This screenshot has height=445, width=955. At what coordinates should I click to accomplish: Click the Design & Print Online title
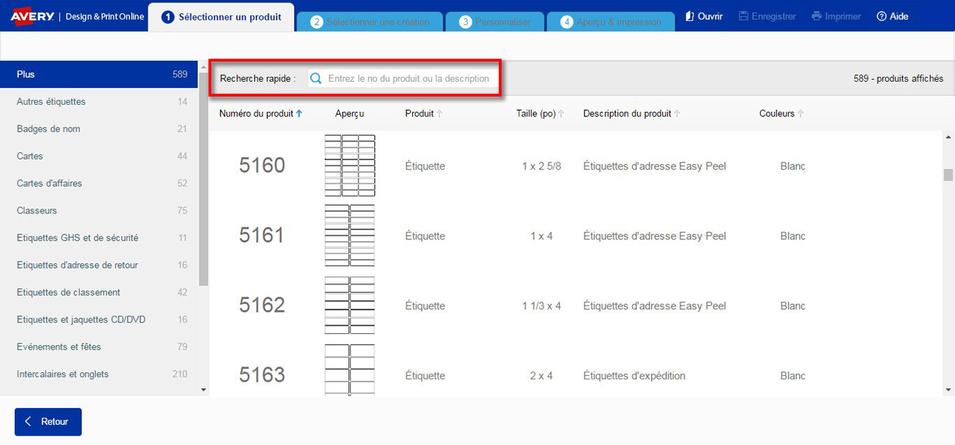(x=105, y=16)
